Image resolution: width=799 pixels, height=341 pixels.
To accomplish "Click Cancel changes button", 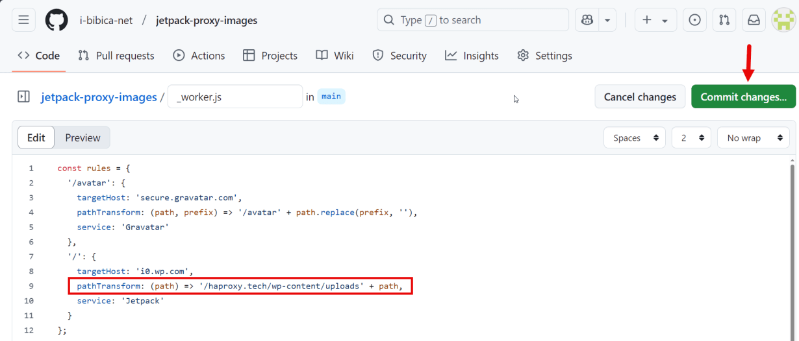I will pyautogui.click(x=640, y=97).
